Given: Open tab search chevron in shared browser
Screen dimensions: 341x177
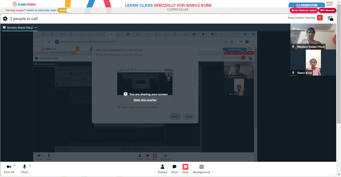Looking at the screenshot, I should 36,34.
